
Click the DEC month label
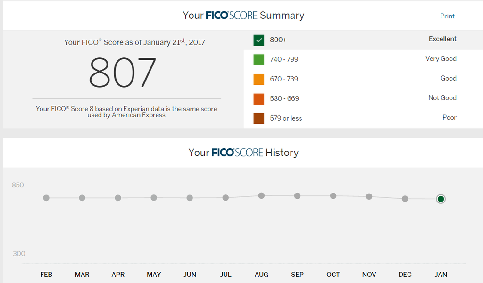coord(405,275)
